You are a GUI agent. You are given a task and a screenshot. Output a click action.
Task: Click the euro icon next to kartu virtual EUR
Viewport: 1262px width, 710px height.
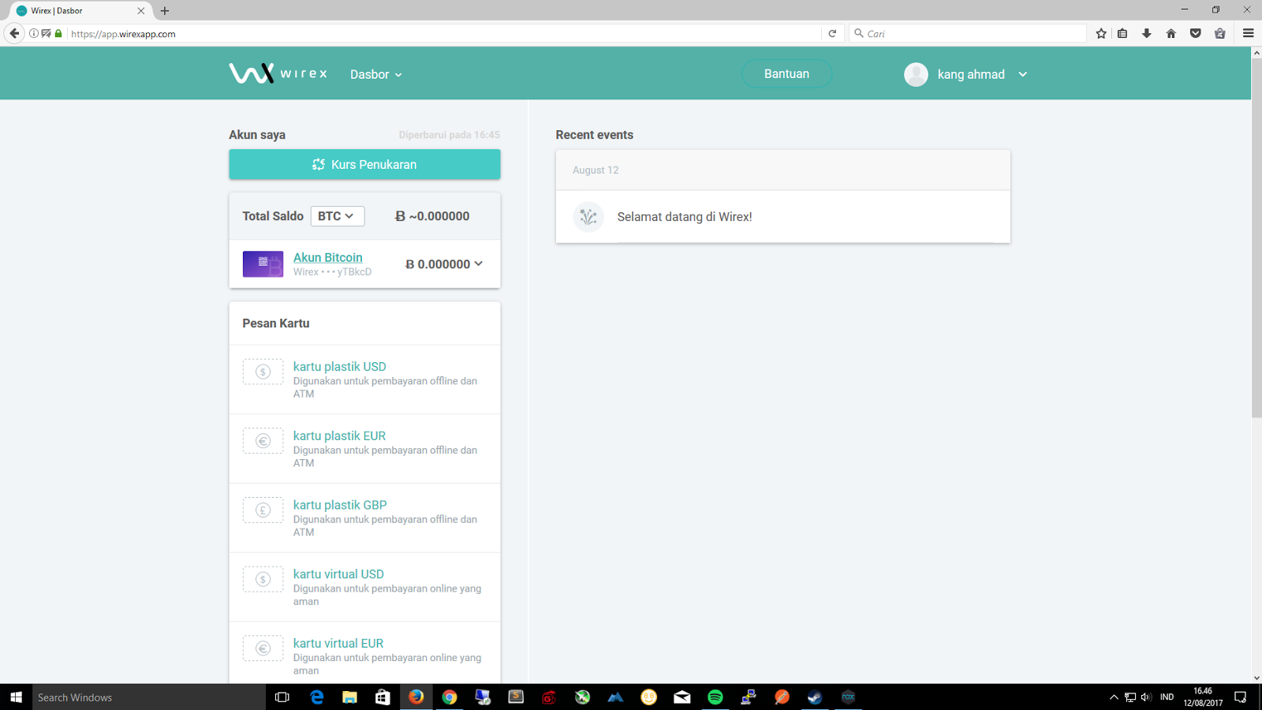[263, 648]
